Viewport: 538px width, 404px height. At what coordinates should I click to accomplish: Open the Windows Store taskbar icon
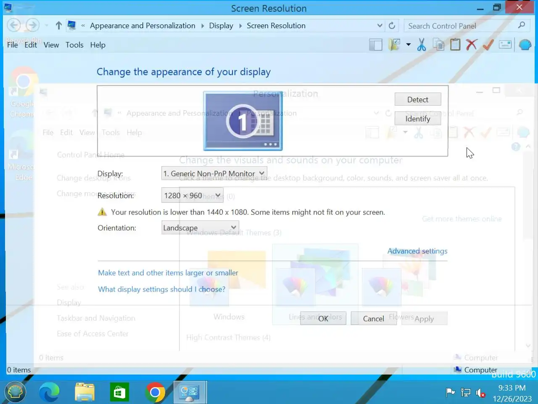pyautogui.click(x=120, y=393)
